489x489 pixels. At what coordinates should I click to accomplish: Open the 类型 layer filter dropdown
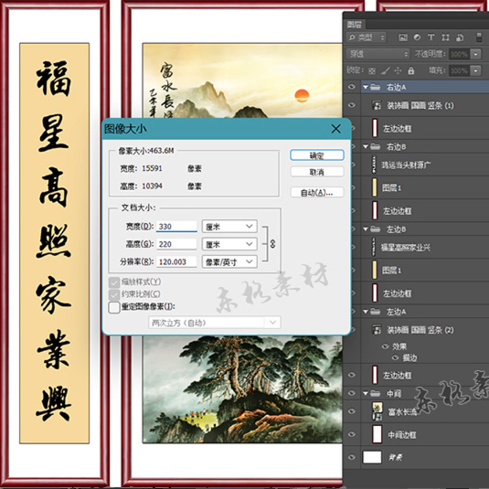pos(367,37)
